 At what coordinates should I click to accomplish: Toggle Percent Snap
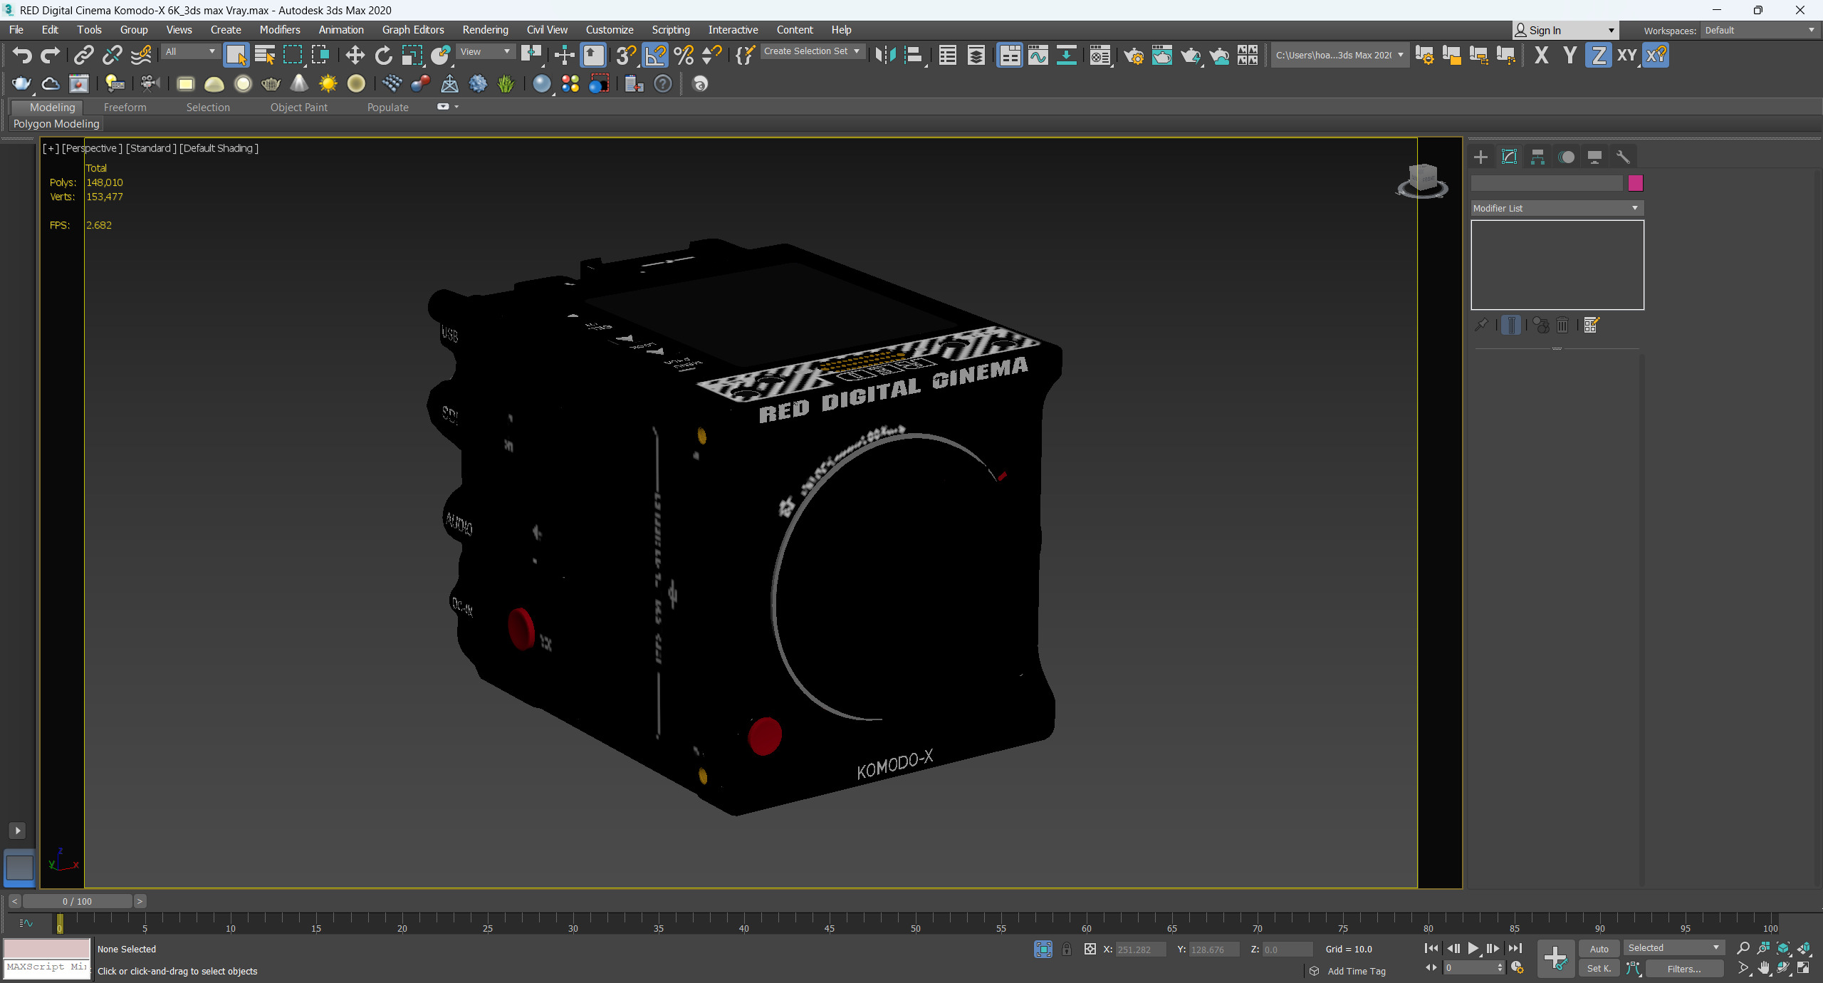coord(684,55)
